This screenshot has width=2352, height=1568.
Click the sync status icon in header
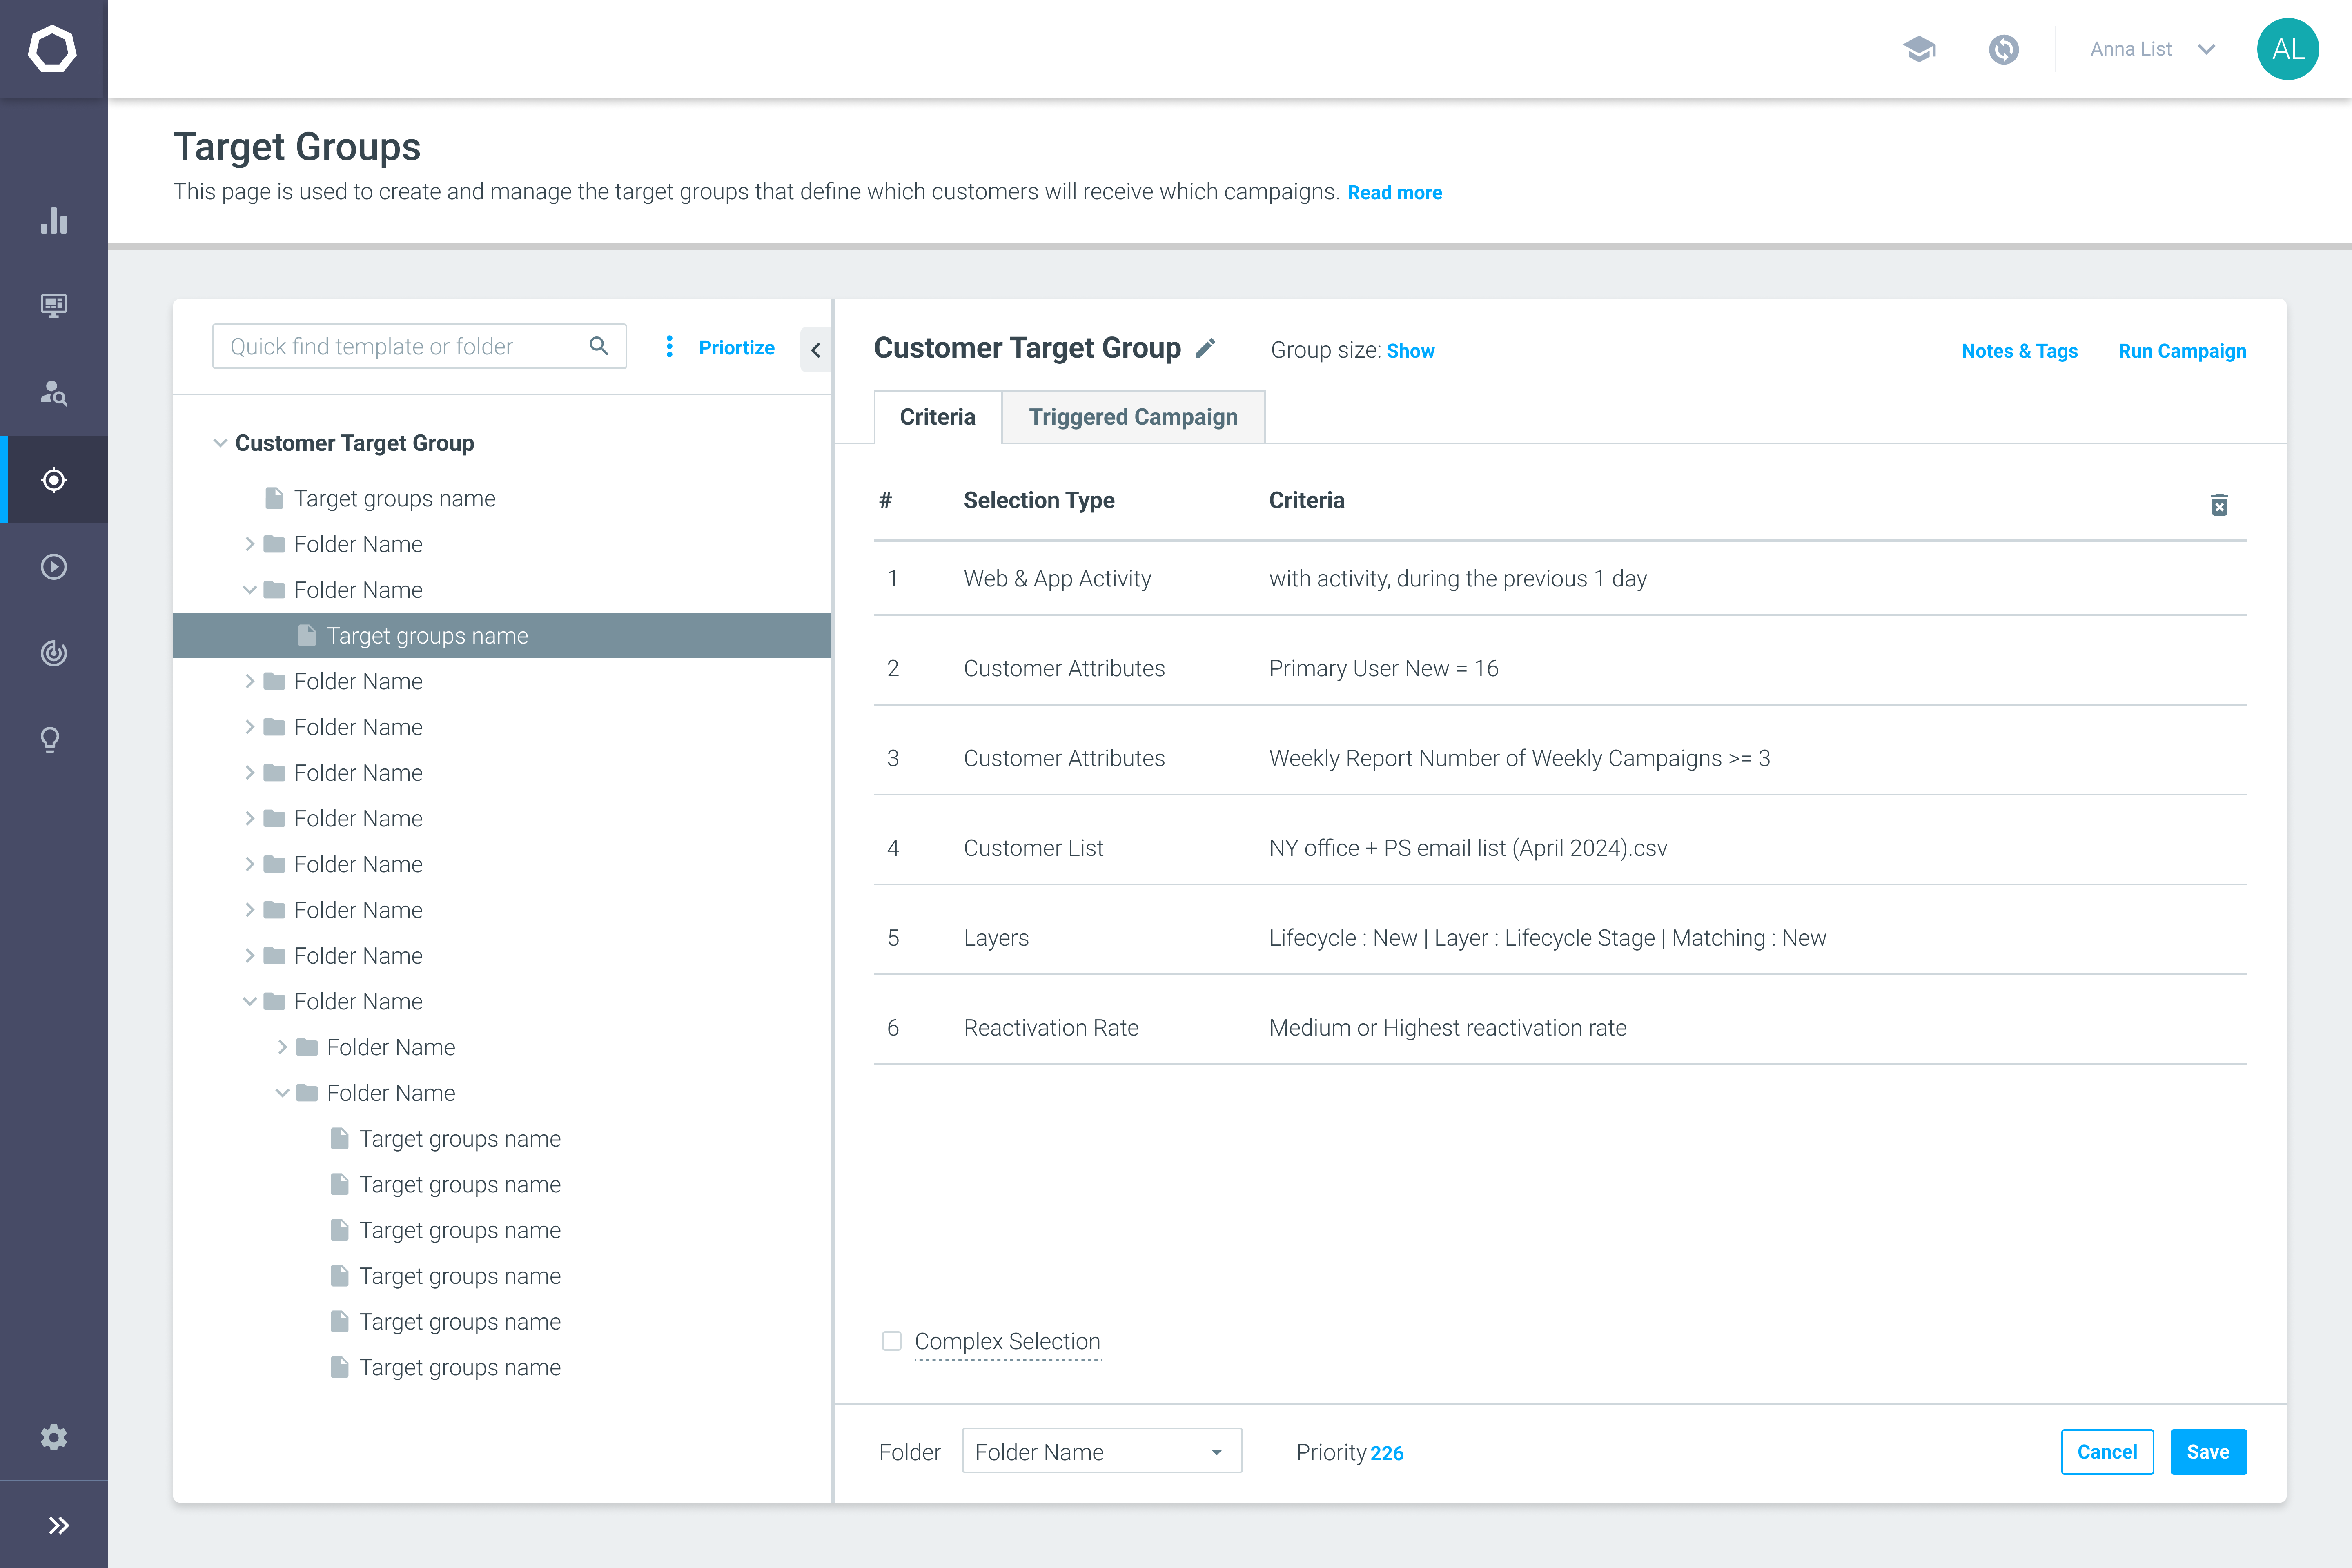[x=2004, y=49]
